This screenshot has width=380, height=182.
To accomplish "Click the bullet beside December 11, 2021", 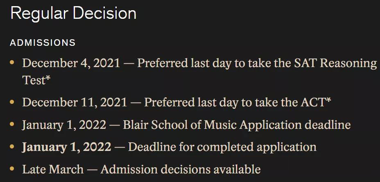I will 12,102.
